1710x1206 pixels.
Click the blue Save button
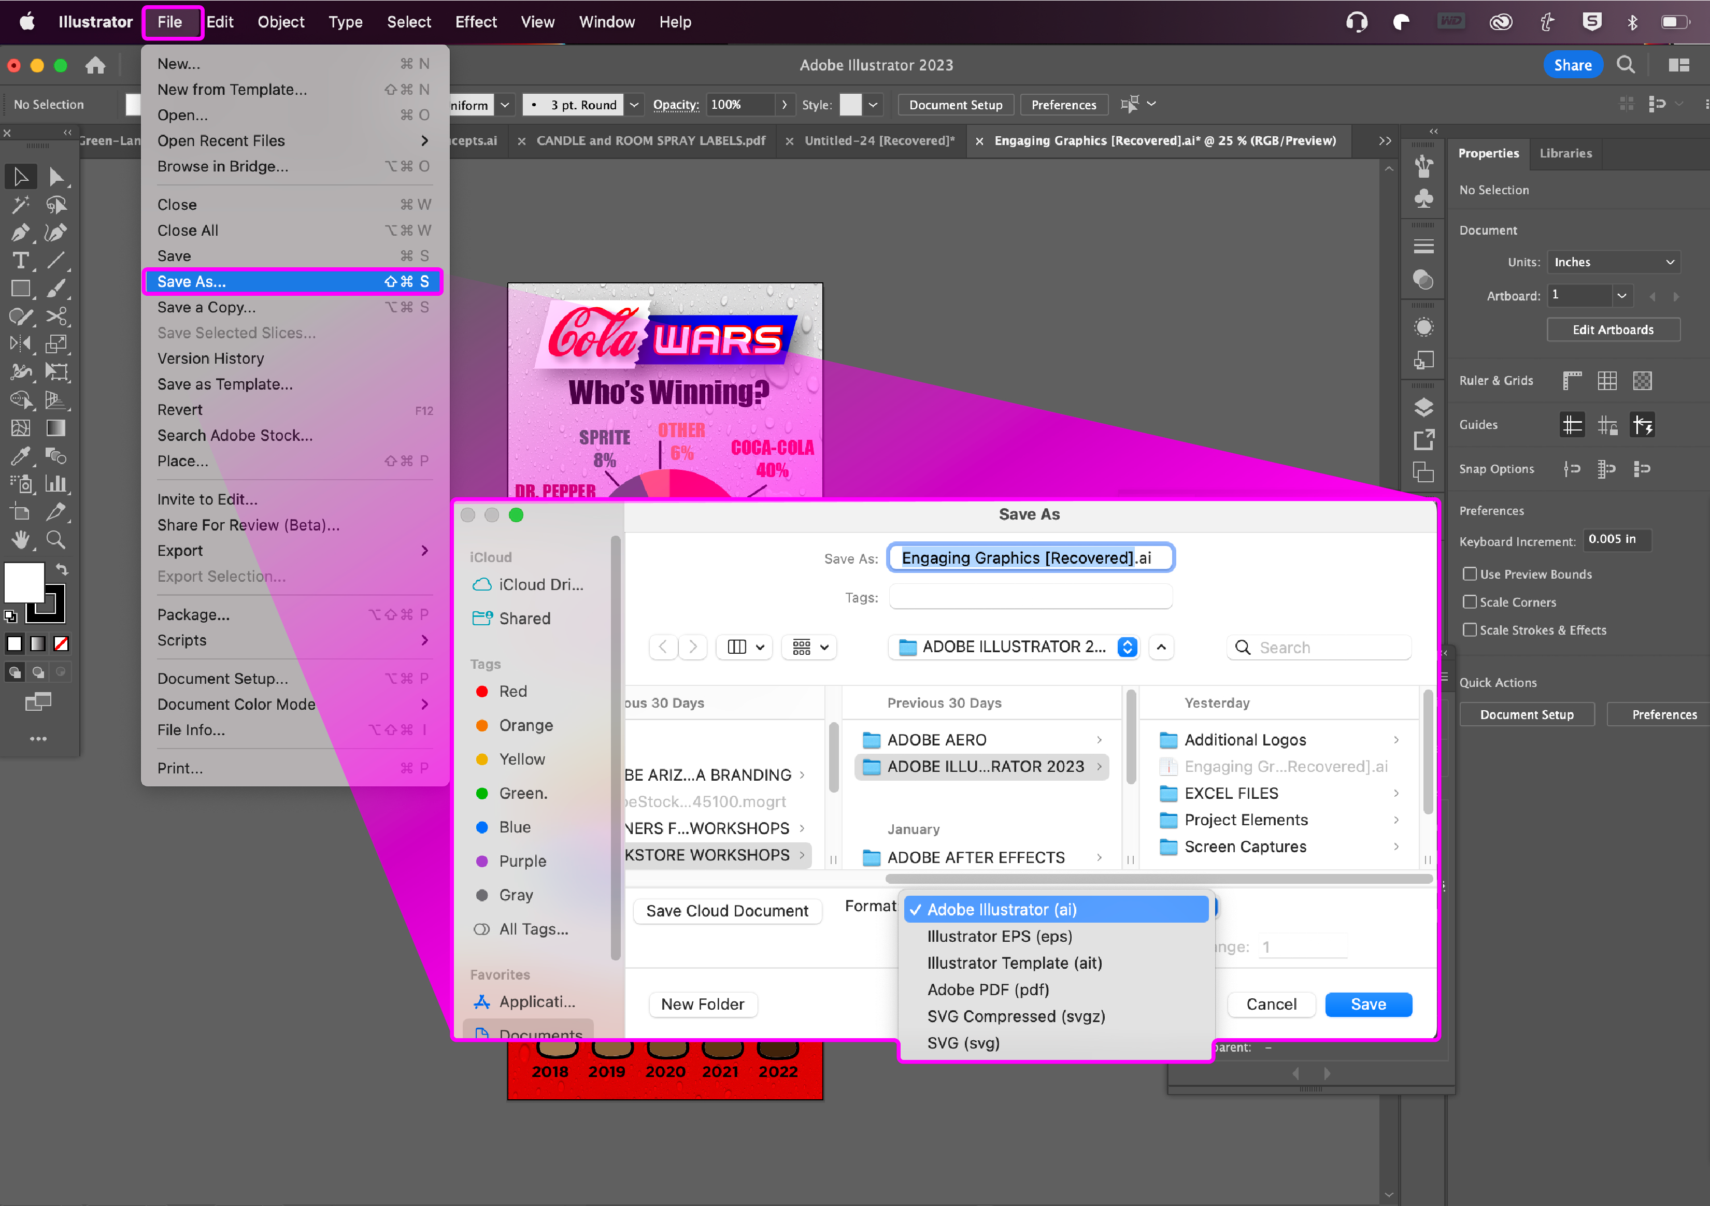(1368, 1004)
